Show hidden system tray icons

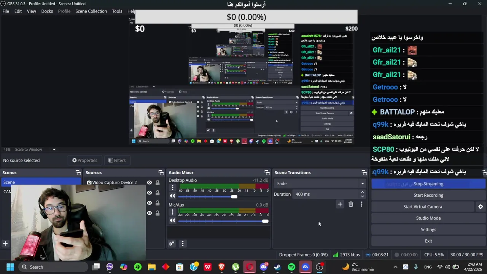coord(395,267)
